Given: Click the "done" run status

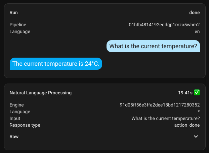Looking at the screenshot, I should 195,12.
